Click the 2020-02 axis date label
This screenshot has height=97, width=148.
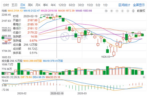point(22,94)
